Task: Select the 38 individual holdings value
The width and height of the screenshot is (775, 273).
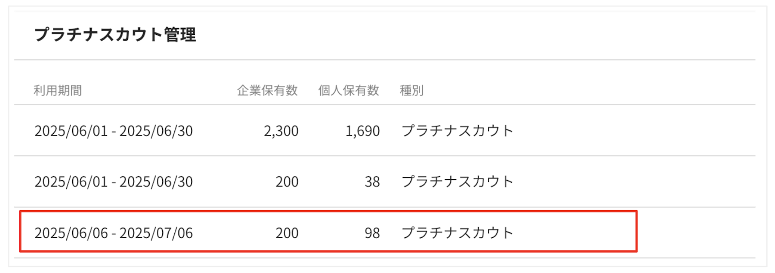Action: click(x=372, y=182)
